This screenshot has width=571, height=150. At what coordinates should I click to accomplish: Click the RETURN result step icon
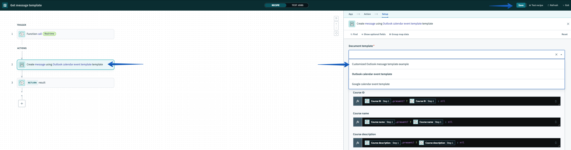pyautogui.click(x=22, y=83)
